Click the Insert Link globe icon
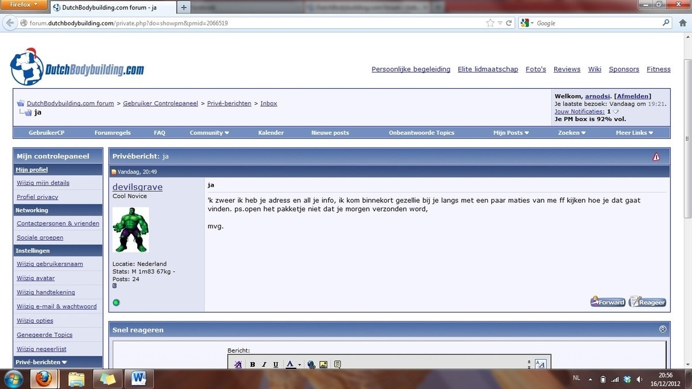Image resolution: width=692 pixels, height=389 pixels. [311, 364]
